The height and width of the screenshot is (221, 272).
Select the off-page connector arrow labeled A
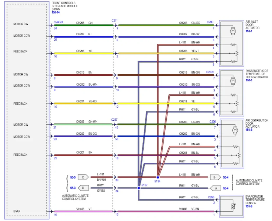click(215, 188)
